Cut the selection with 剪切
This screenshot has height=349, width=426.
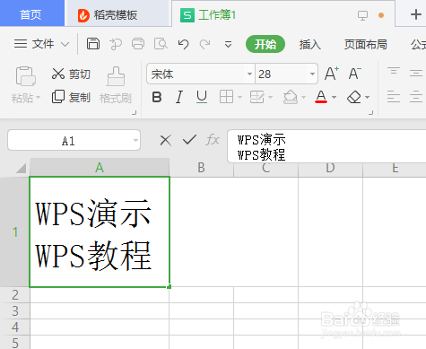coord(71,74)
